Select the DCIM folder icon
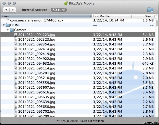 [8, 25]
